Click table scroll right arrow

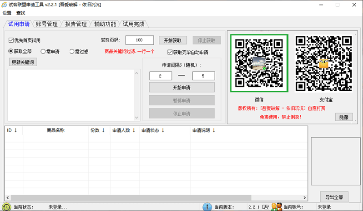click(x=305, y=197)
